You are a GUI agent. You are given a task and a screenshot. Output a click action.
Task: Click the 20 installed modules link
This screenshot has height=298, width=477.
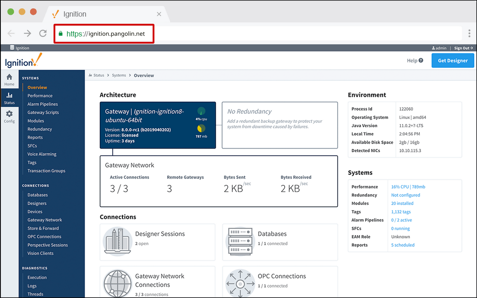tap(402, 203)
